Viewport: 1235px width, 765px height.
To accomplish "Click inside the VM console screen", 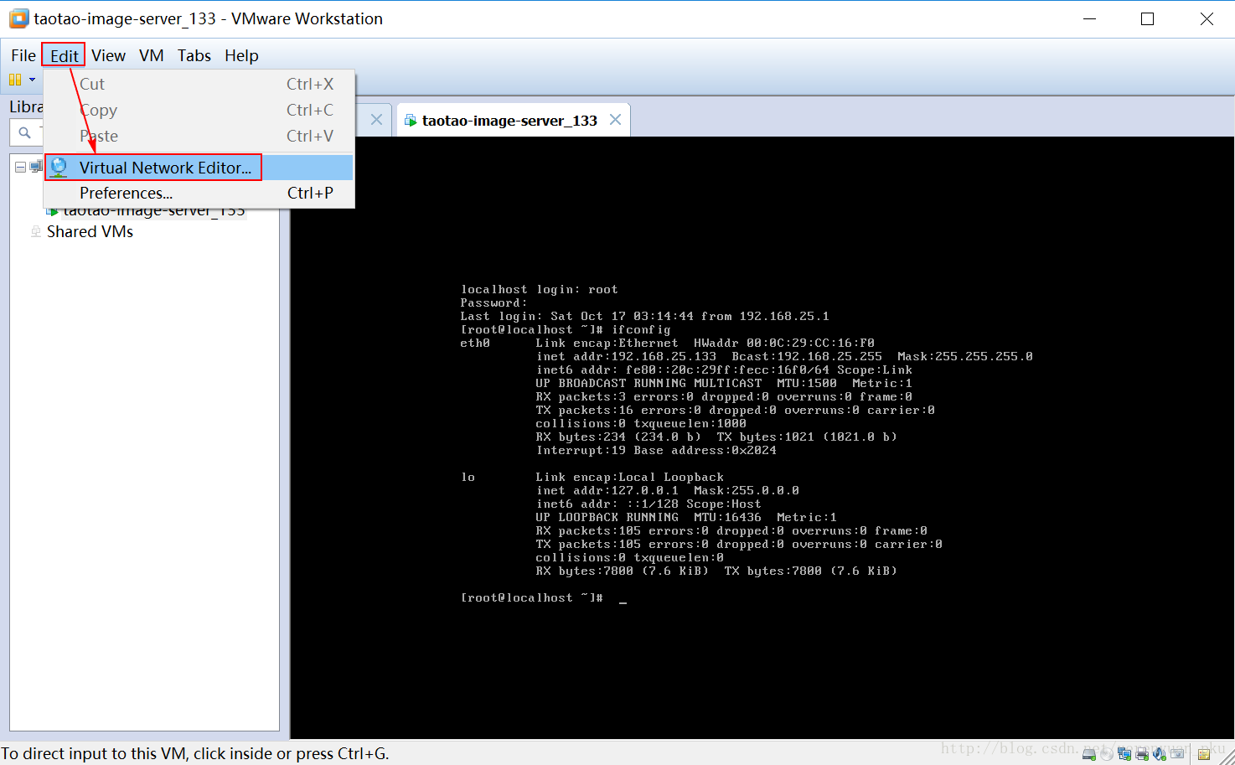I will pos(762,437).
